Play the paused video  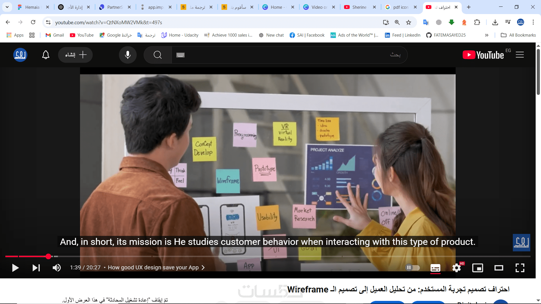click(x=15, y=268)
